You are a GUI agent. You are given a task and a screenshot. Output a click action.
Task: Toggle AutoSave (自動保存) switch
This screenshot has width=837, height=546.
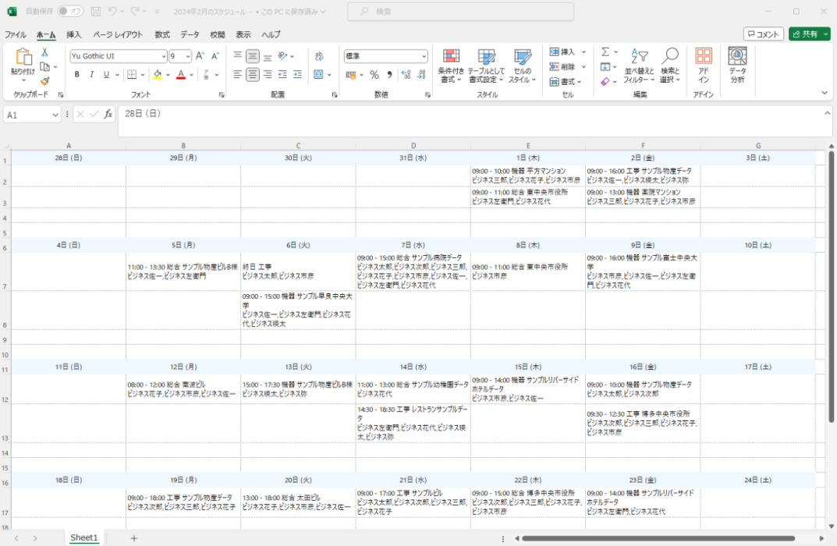(x=70, y=11)
